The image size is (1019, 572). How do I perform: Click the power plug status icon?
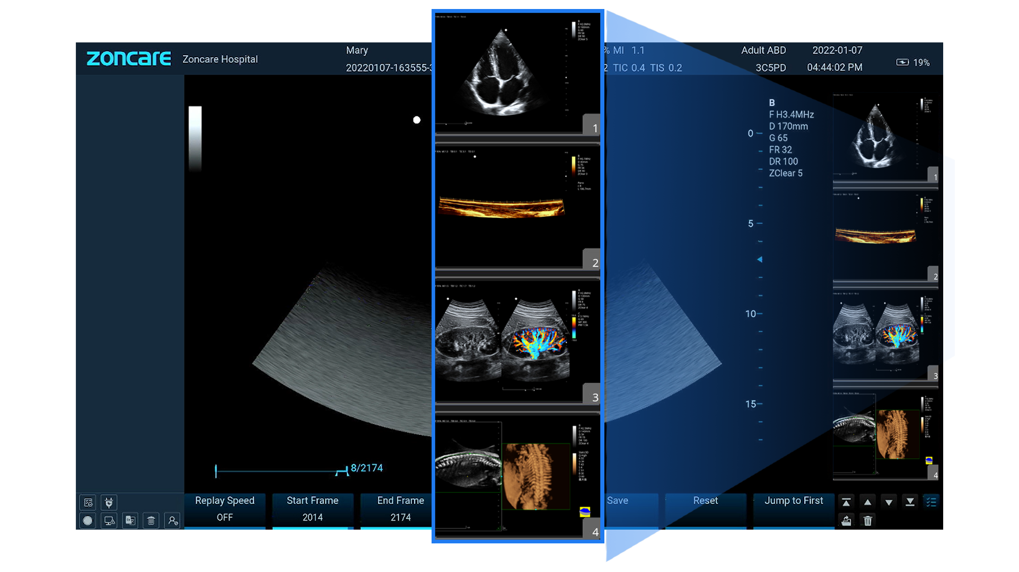pos(109,502)
